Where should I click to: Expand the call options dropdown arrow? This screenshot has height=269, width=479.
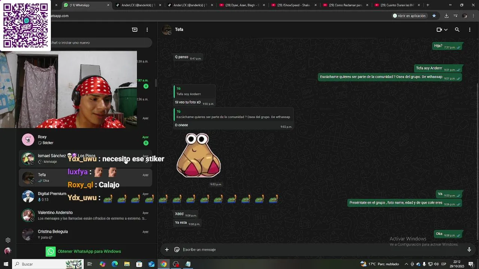(446, 30)
